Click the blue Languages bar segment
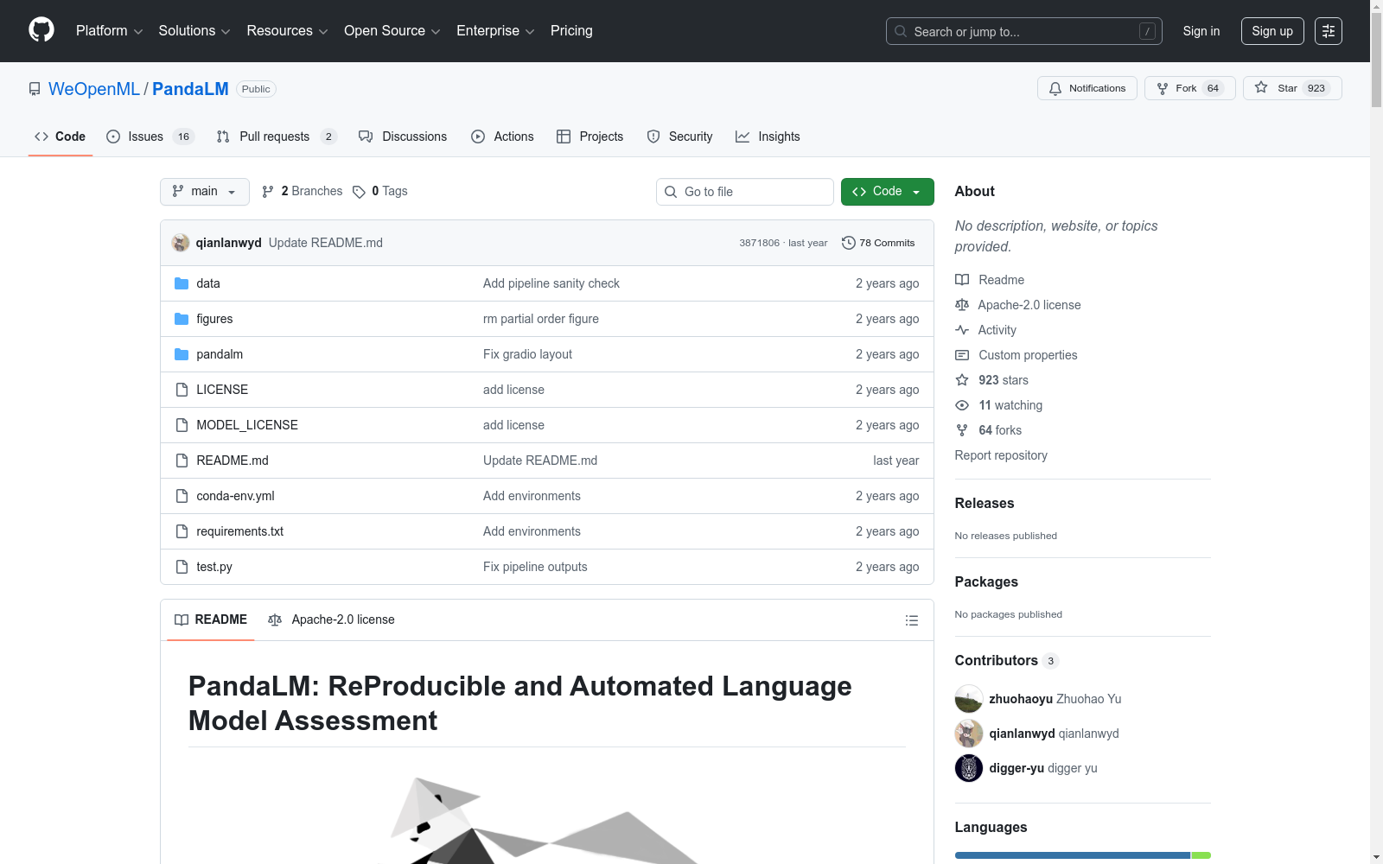 (x=1072, y=855)
